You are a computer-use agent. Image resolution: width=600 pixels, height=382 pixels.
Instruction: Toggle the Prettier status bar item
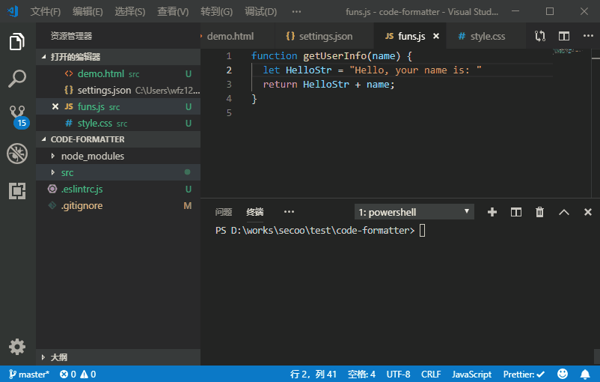pyautogui.click(x=524, y=374)
